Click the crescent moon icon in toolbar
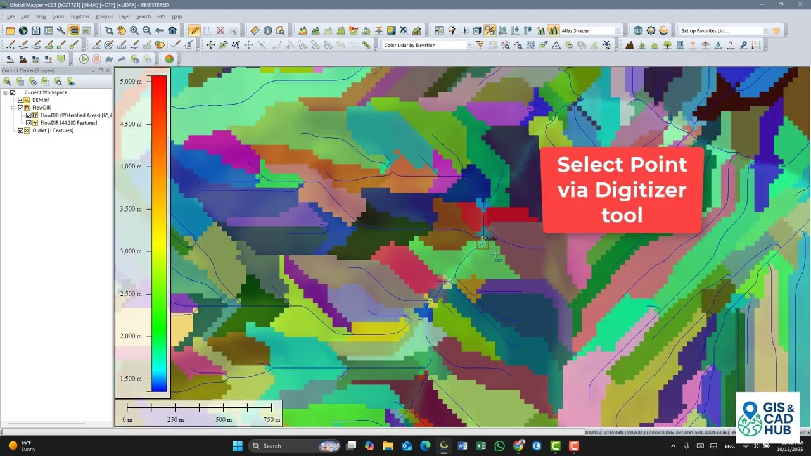 point(663,30)
